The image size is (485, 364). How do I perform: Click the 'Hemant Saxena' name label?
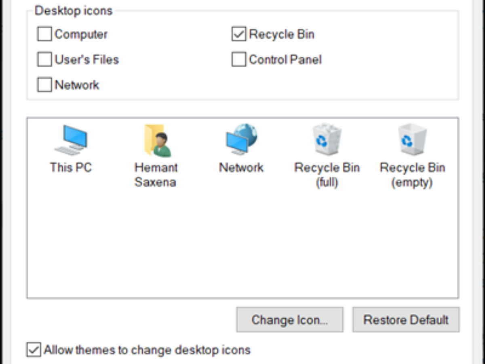click(x=156, y=175)
